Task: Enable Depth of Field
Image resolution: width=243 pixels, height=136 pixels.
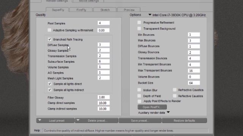Action: 139,96
